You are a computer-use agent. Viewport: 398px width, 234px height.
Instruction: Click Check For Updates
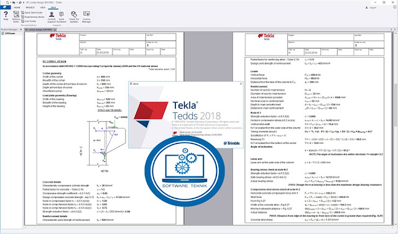(x=74, y=17)
